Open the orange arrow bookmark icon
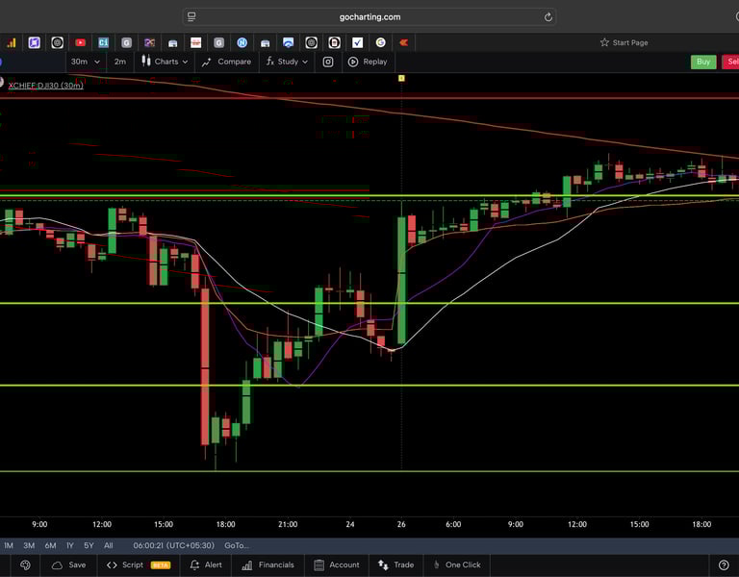The height and width of the screenshot is (577, 739). [403, 43]
